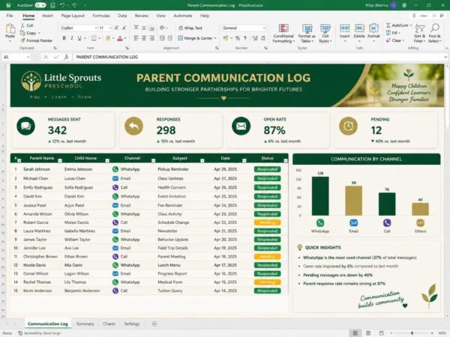
Task: Open the Parent Name column filter
Action: click(x=60, y=160)
